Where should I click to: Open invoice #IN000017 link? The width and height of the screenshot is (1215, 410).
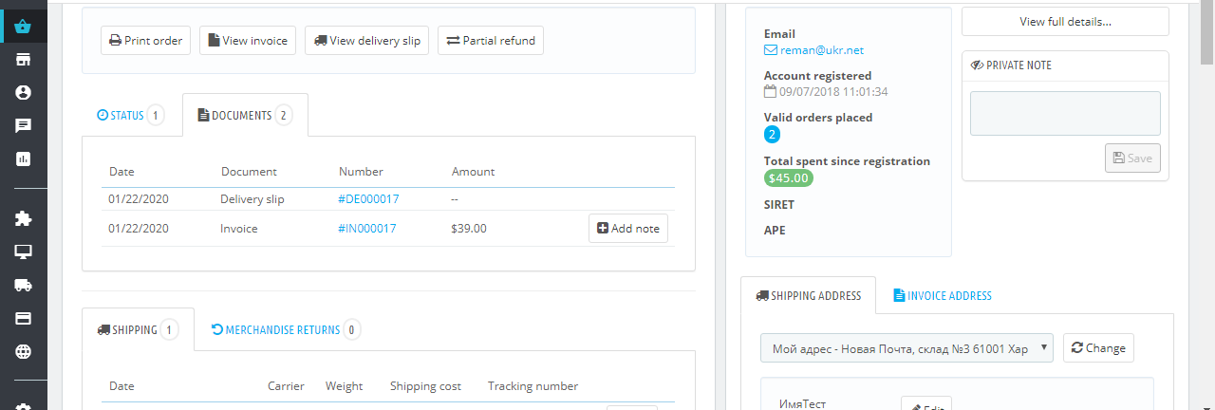(367, 229)
